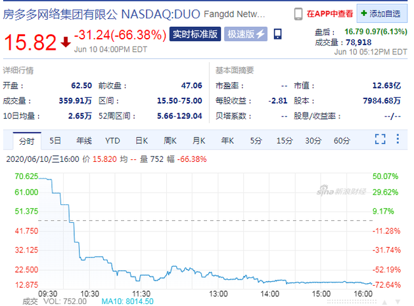Image resolution: width=414 pixels, height=306 pixels.
Task: Switch to the 30分 interval tab
Action: point(313,141)
